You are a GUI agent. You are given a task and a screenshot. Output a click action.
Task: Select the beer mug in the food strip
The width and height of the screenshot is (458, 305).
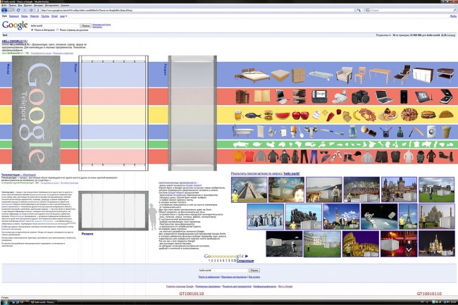click(238, 116)
